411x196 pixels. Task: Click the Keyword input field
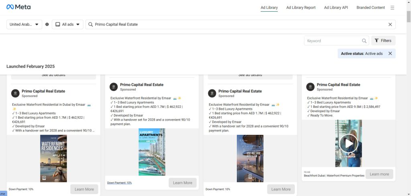(337, 40)
